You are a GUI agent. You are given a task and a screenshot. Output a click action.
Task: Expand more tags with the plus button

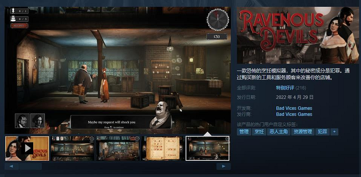coord(334,132)
